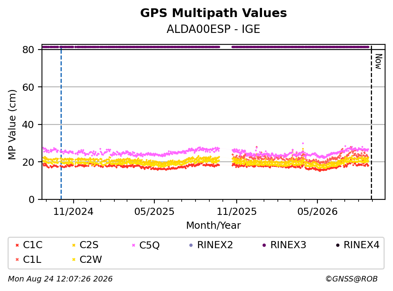Image resolution: width=393 pixels, height=291 pixels.
Task: Click the GPS Multipath Values title
Action: coord(214,13)
